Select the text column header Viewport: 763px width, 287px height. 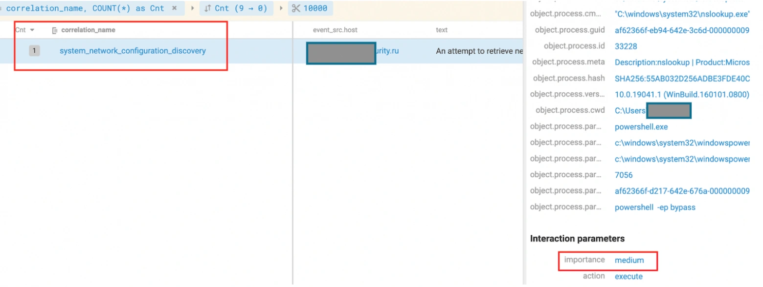click(442, 30)
